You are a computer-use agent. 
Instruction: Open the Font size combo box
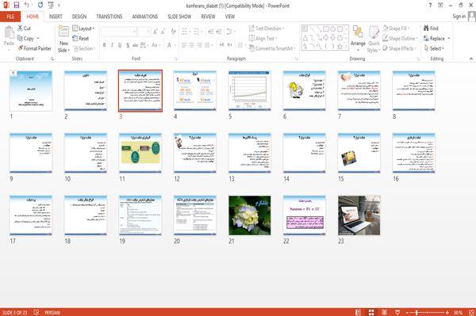point(144,32)
